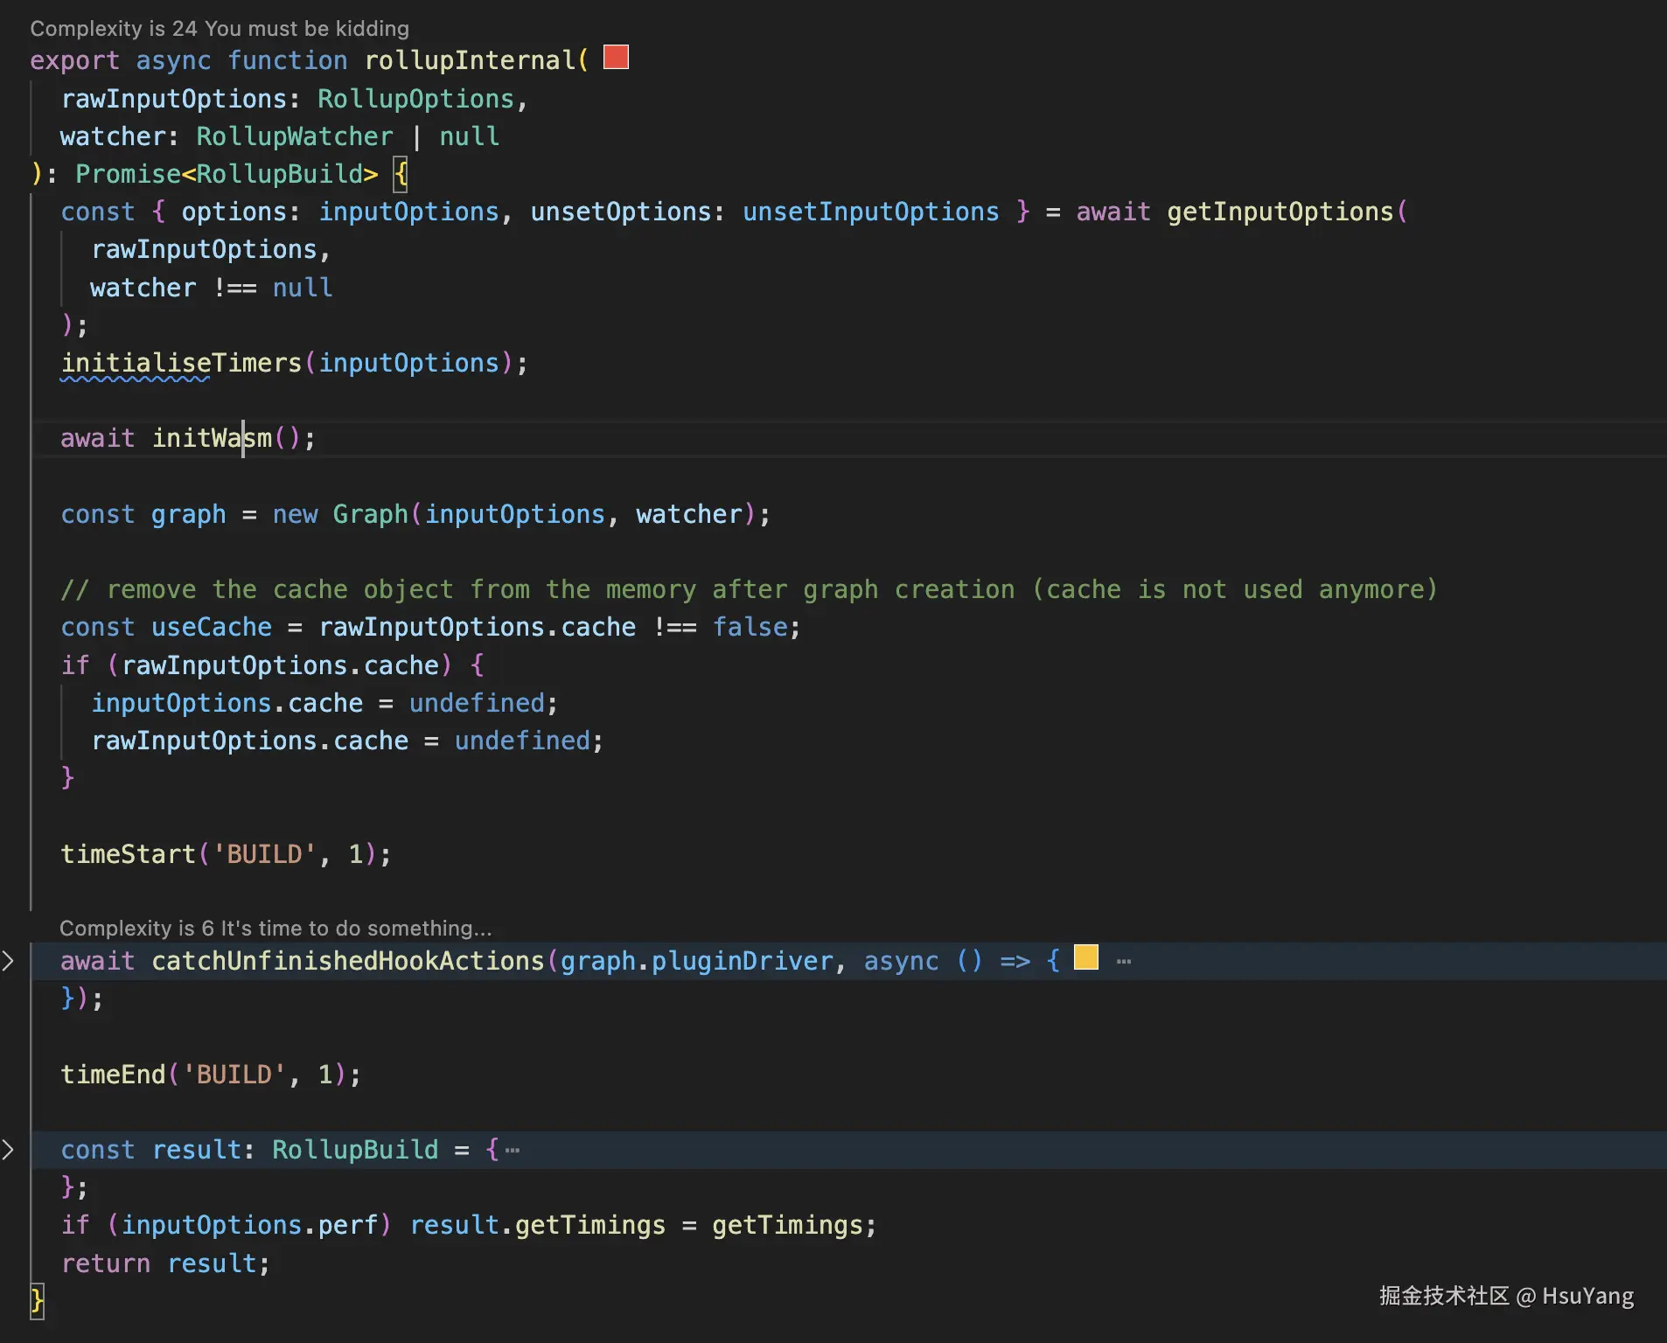The height and width of the screenshot is (1343, 1667).
Task: Select the RollupOptions type annotation
Action: tap(415, 99)
